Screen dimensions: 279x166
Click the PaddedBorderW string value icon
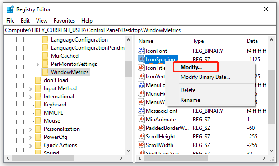[141, 128]
